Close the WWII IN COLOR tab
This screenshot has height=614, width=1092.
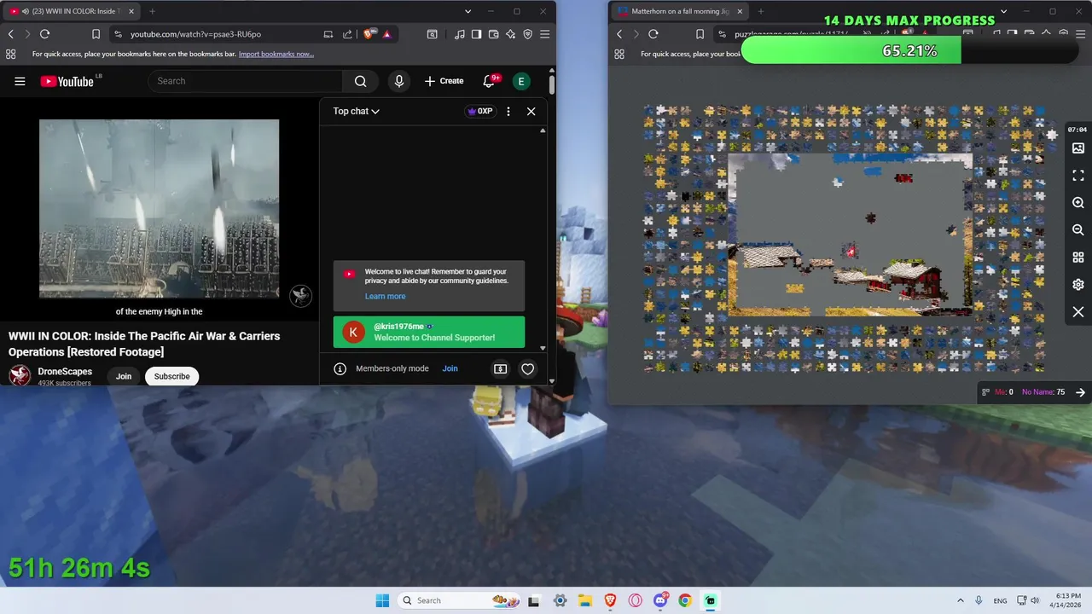130,11
